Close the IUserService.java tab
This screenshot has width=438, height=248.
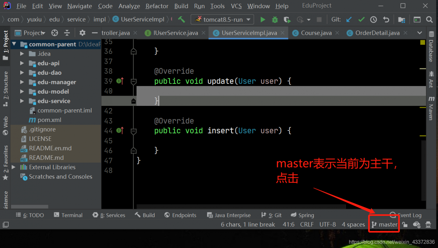tap(204, 33)
